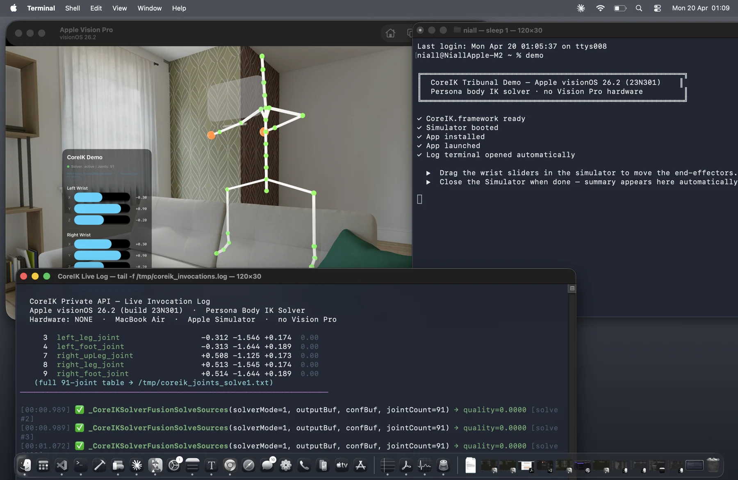Image resolution: width=738 pixels, height=480 pixels.
Task: Open Finder from the Dock
Action: 25,465
